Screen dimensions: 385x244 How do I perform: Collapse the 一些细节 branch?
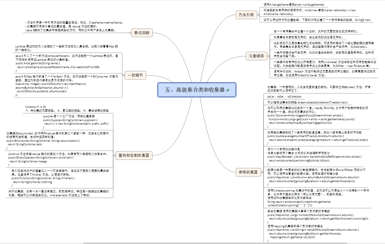pos(123,75)
